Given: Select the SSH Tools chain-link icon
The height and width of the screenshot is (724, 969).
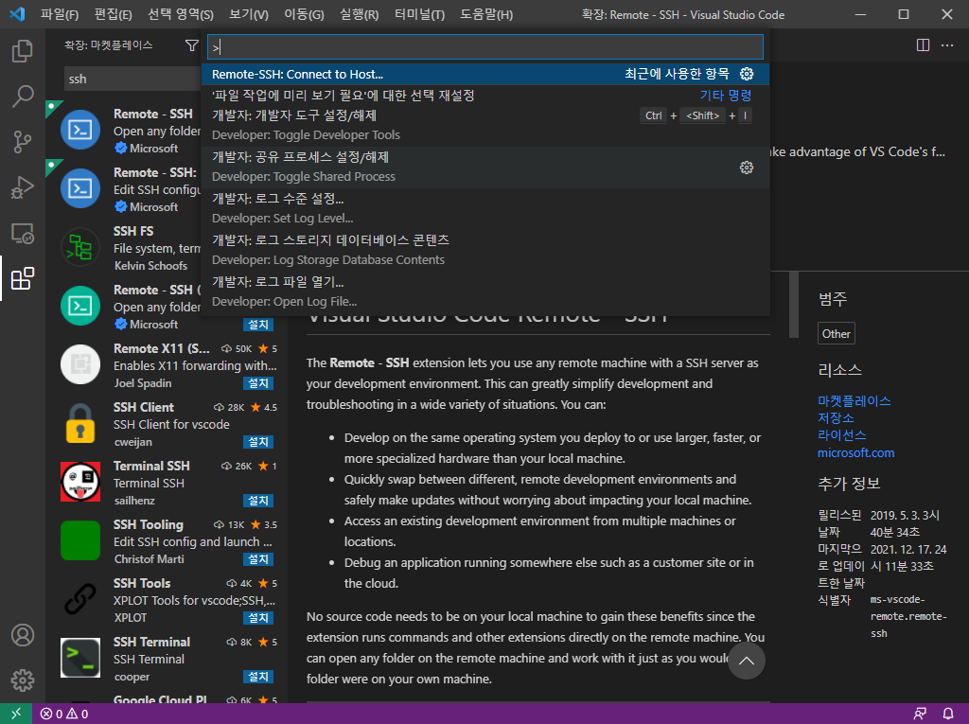Looking at the screenshot, I should click(80, 599).
